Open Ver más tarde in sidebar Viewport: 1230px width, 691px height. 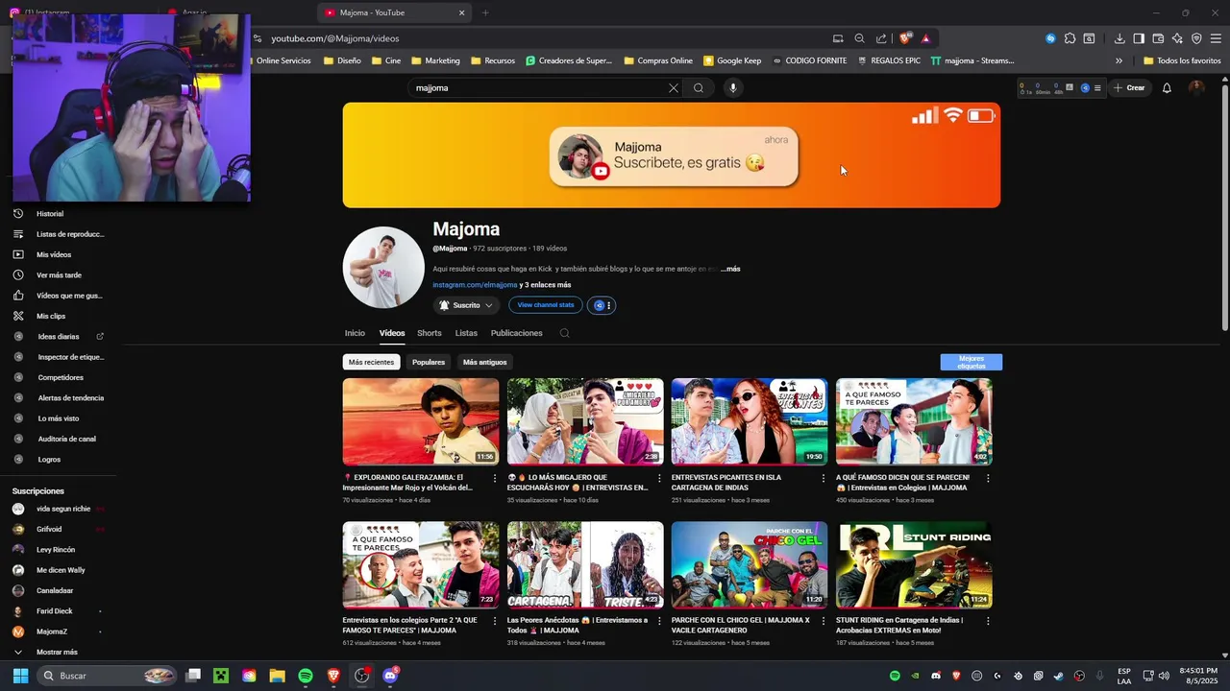(x=58, y=275)
